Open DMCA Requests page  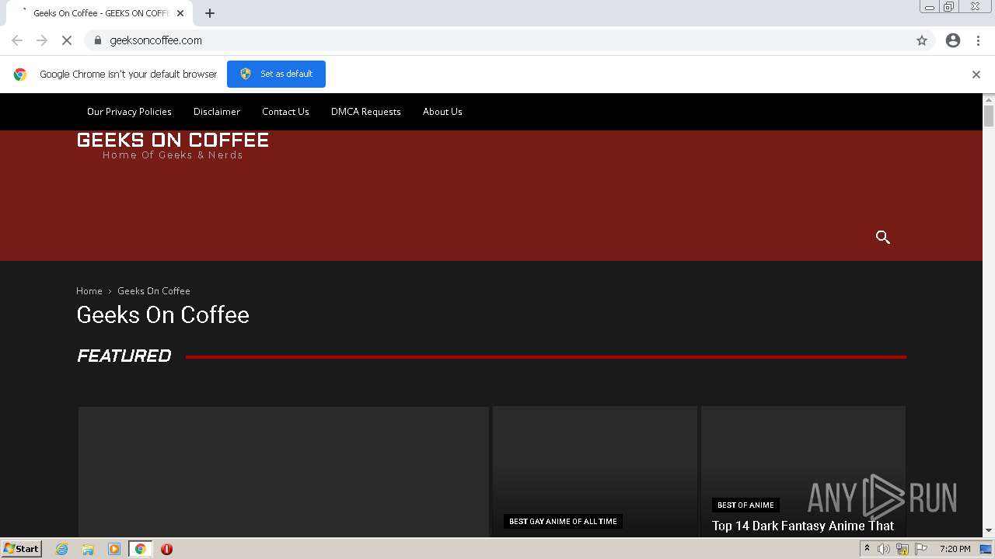(x=366, y=112)
